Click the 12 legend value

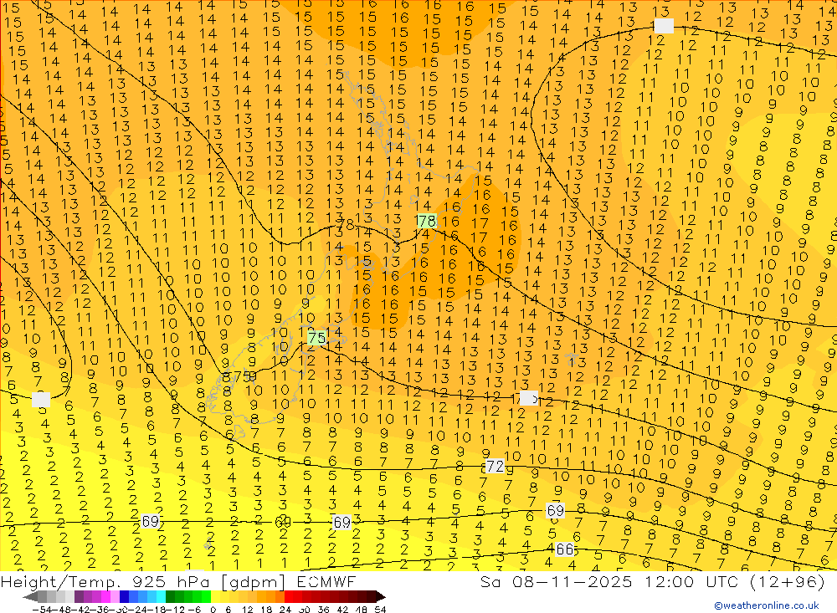click(x=247, y=609)
